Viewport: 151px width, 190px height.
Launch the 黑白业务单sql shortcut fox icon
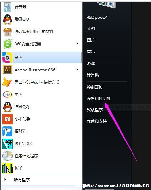7,82
